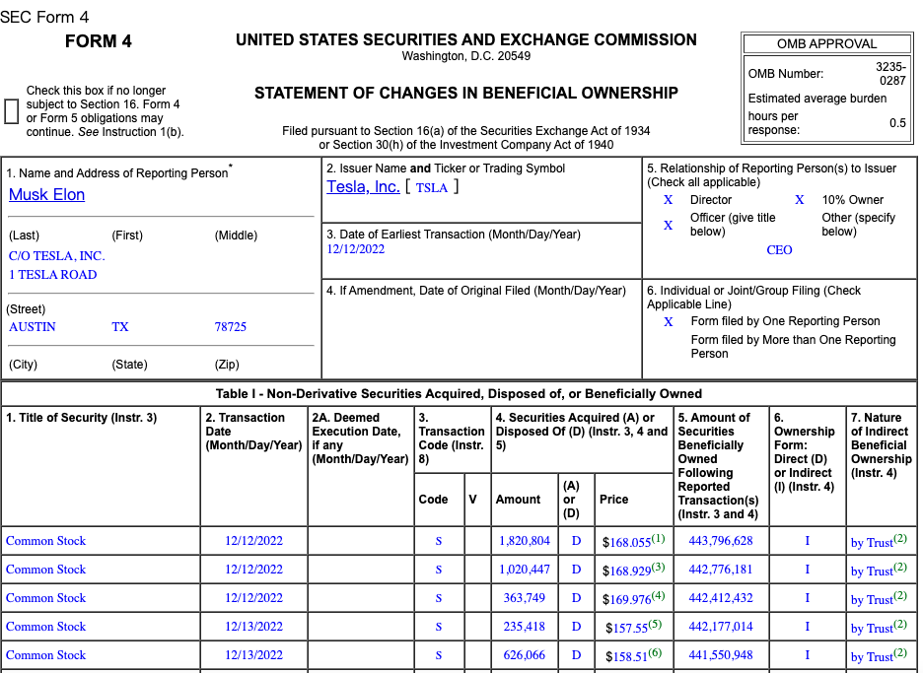Click the Nature of Indirect Beneficial Ownership header

click(882, 445)
